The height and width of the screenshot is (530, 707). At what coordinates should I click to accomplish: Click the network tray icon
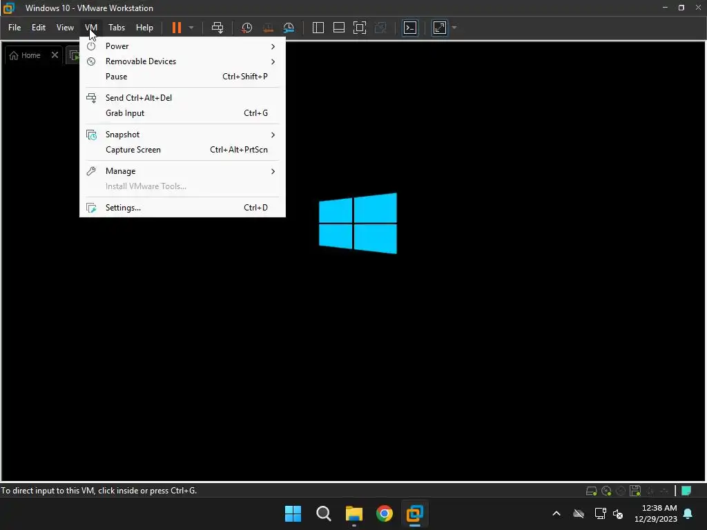(600, 513)
